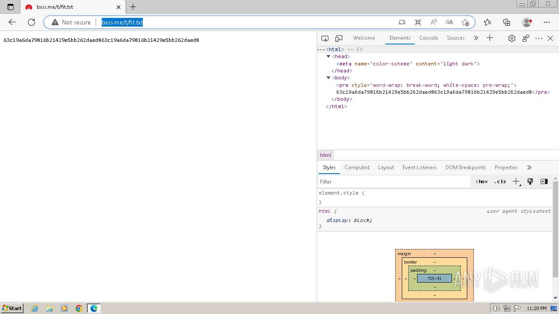Switch to Styles pane tab

point(329,167)
